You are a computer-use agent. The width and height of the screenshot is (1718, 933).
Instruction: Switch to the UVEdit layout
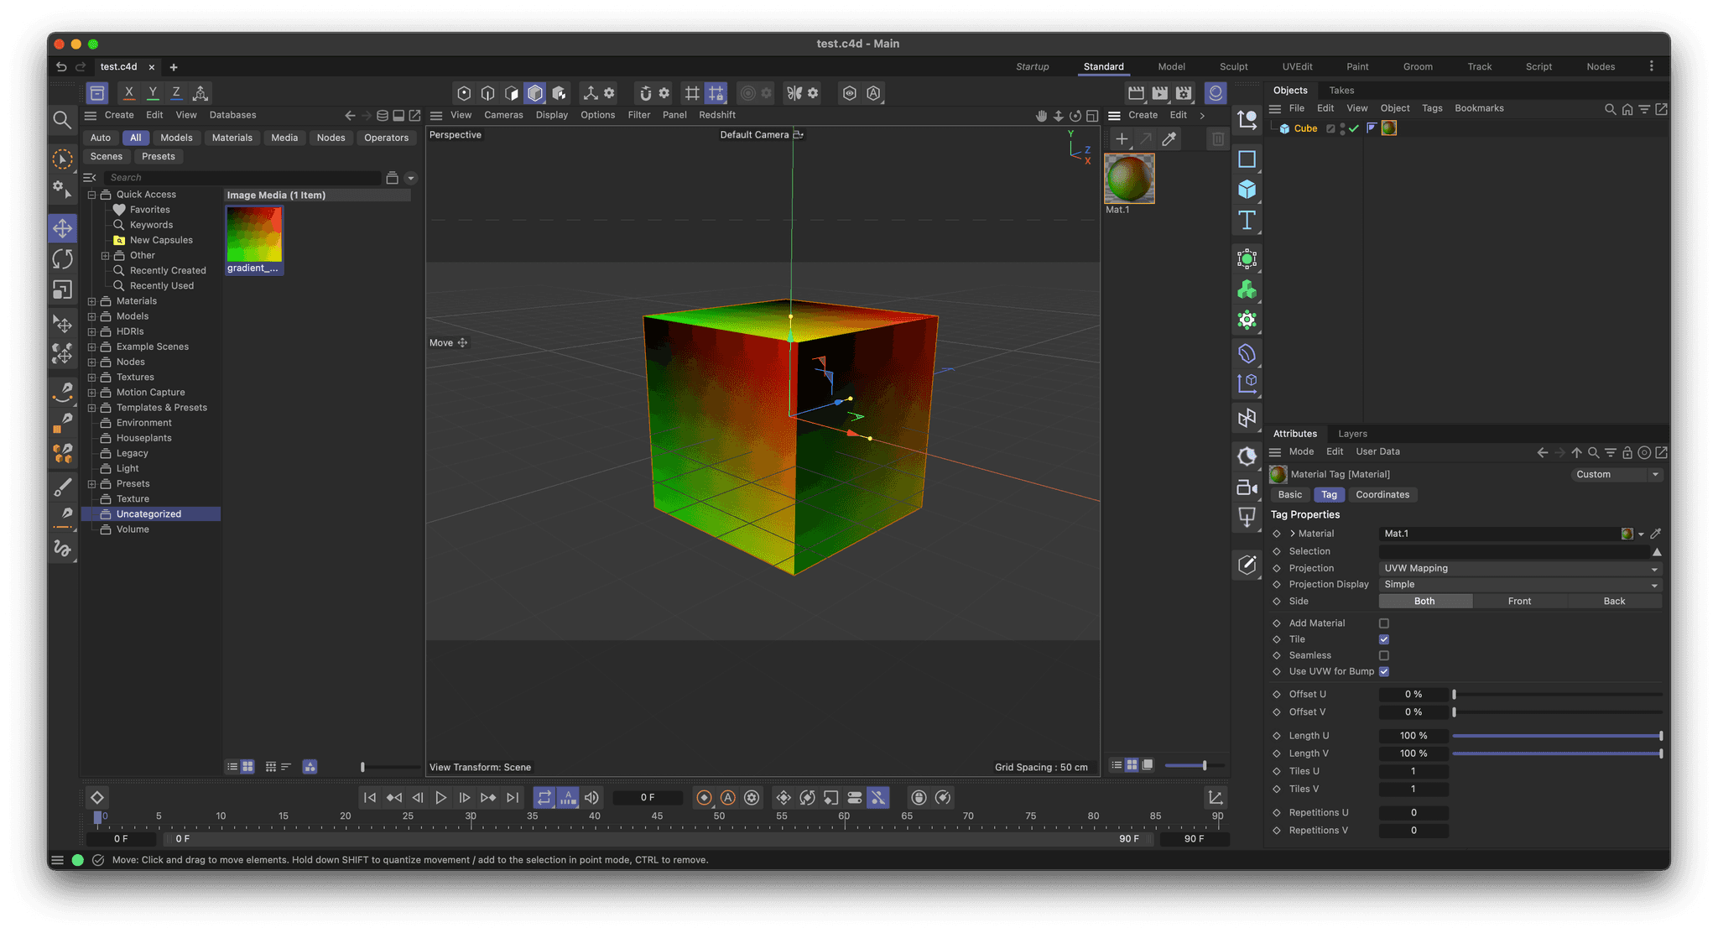[x=1297, y=67]
